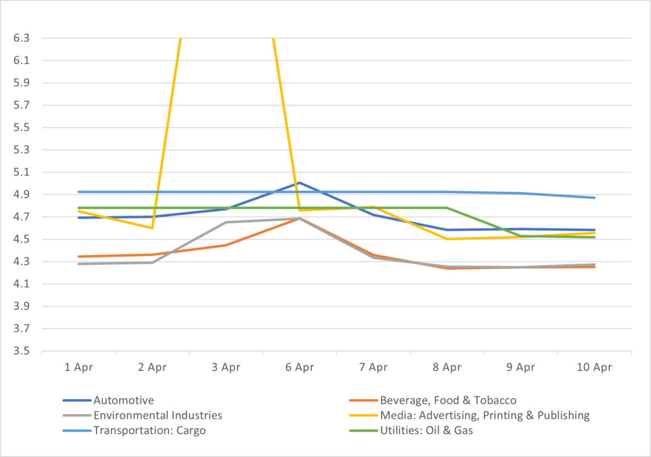Click the orange Beverage legend line marker

pos(363,400)
